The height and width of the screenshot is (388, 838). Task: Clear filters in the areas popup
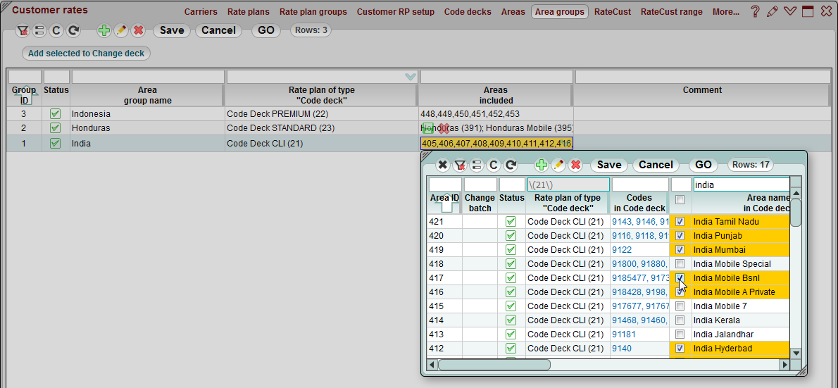[460, 165]
